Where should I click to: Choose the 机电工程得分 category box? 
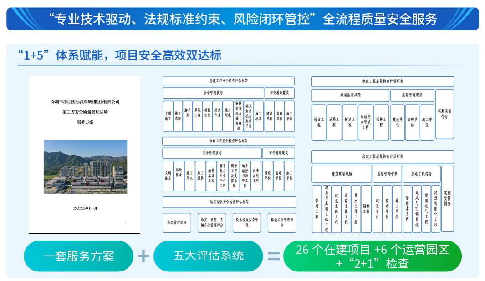tap(421, 174)
